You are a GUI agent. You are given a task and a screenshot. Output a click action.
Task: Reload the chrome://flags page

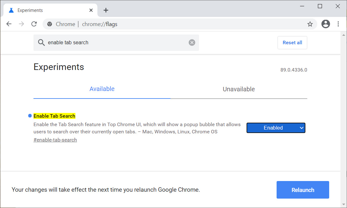click(x=34, y=24)
